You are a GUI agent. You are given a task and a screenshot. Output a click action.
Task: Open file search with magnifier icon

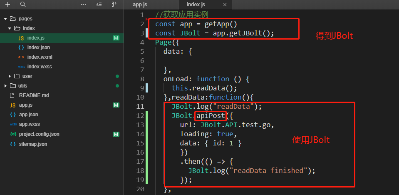[x=22, y=4]
